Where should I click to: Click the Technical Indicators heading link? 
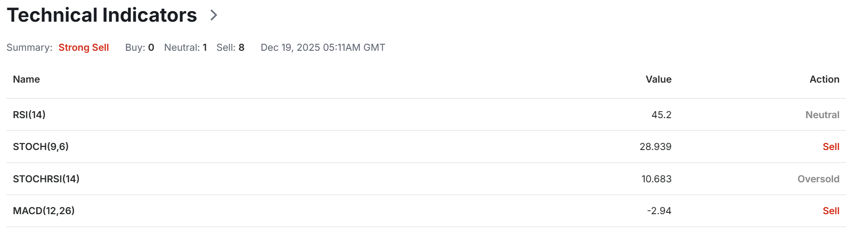click(102, 15)
